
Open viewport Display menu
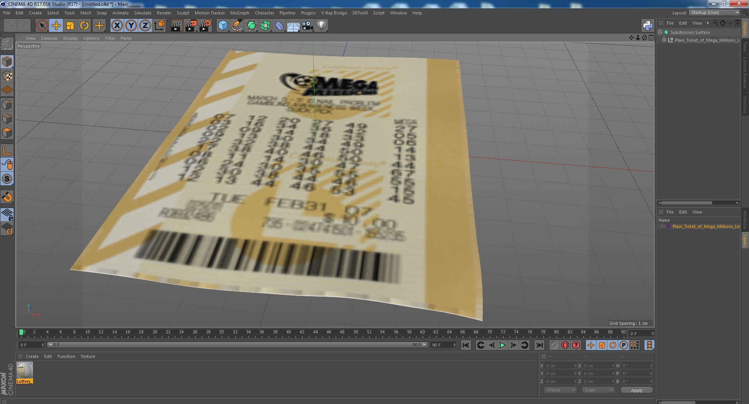pyautogui.click(x=70, y=38)
